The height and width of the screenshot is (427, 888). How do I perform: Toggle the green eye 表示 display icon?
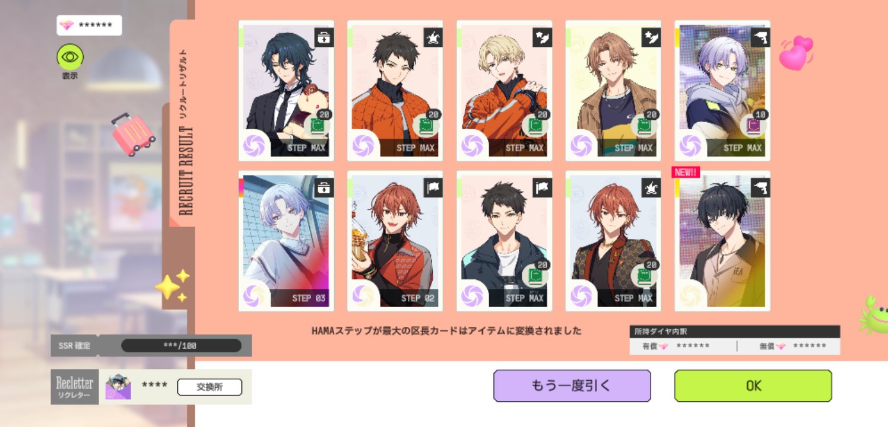click(x=70, y=56)
